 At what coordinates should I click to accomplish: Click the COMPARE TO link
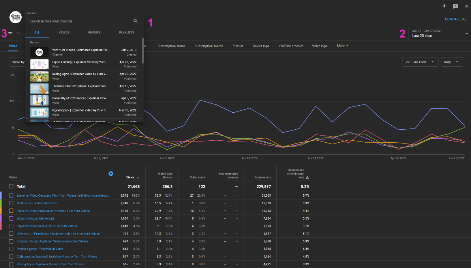456,19
